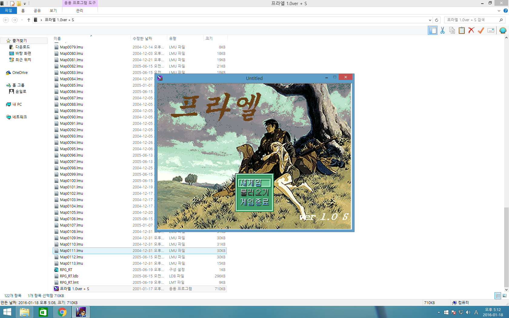Select file Map0079.lmu

[x=140, y=47]
